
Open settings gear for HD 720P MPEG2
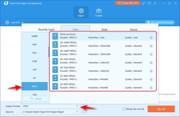[151, 63]
